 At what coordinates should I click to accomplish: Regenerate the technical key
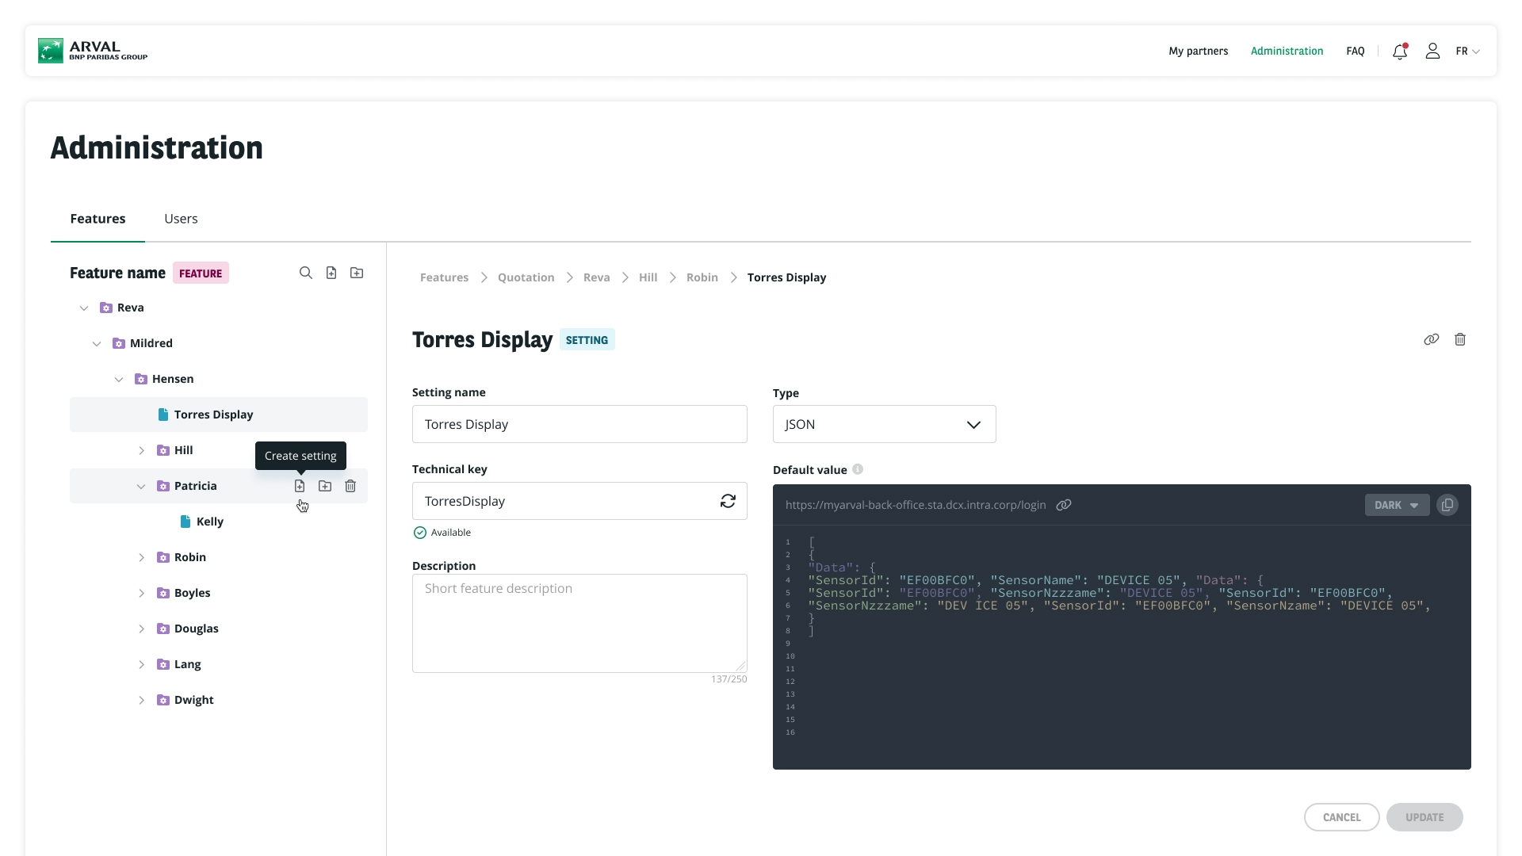[728, 501]
